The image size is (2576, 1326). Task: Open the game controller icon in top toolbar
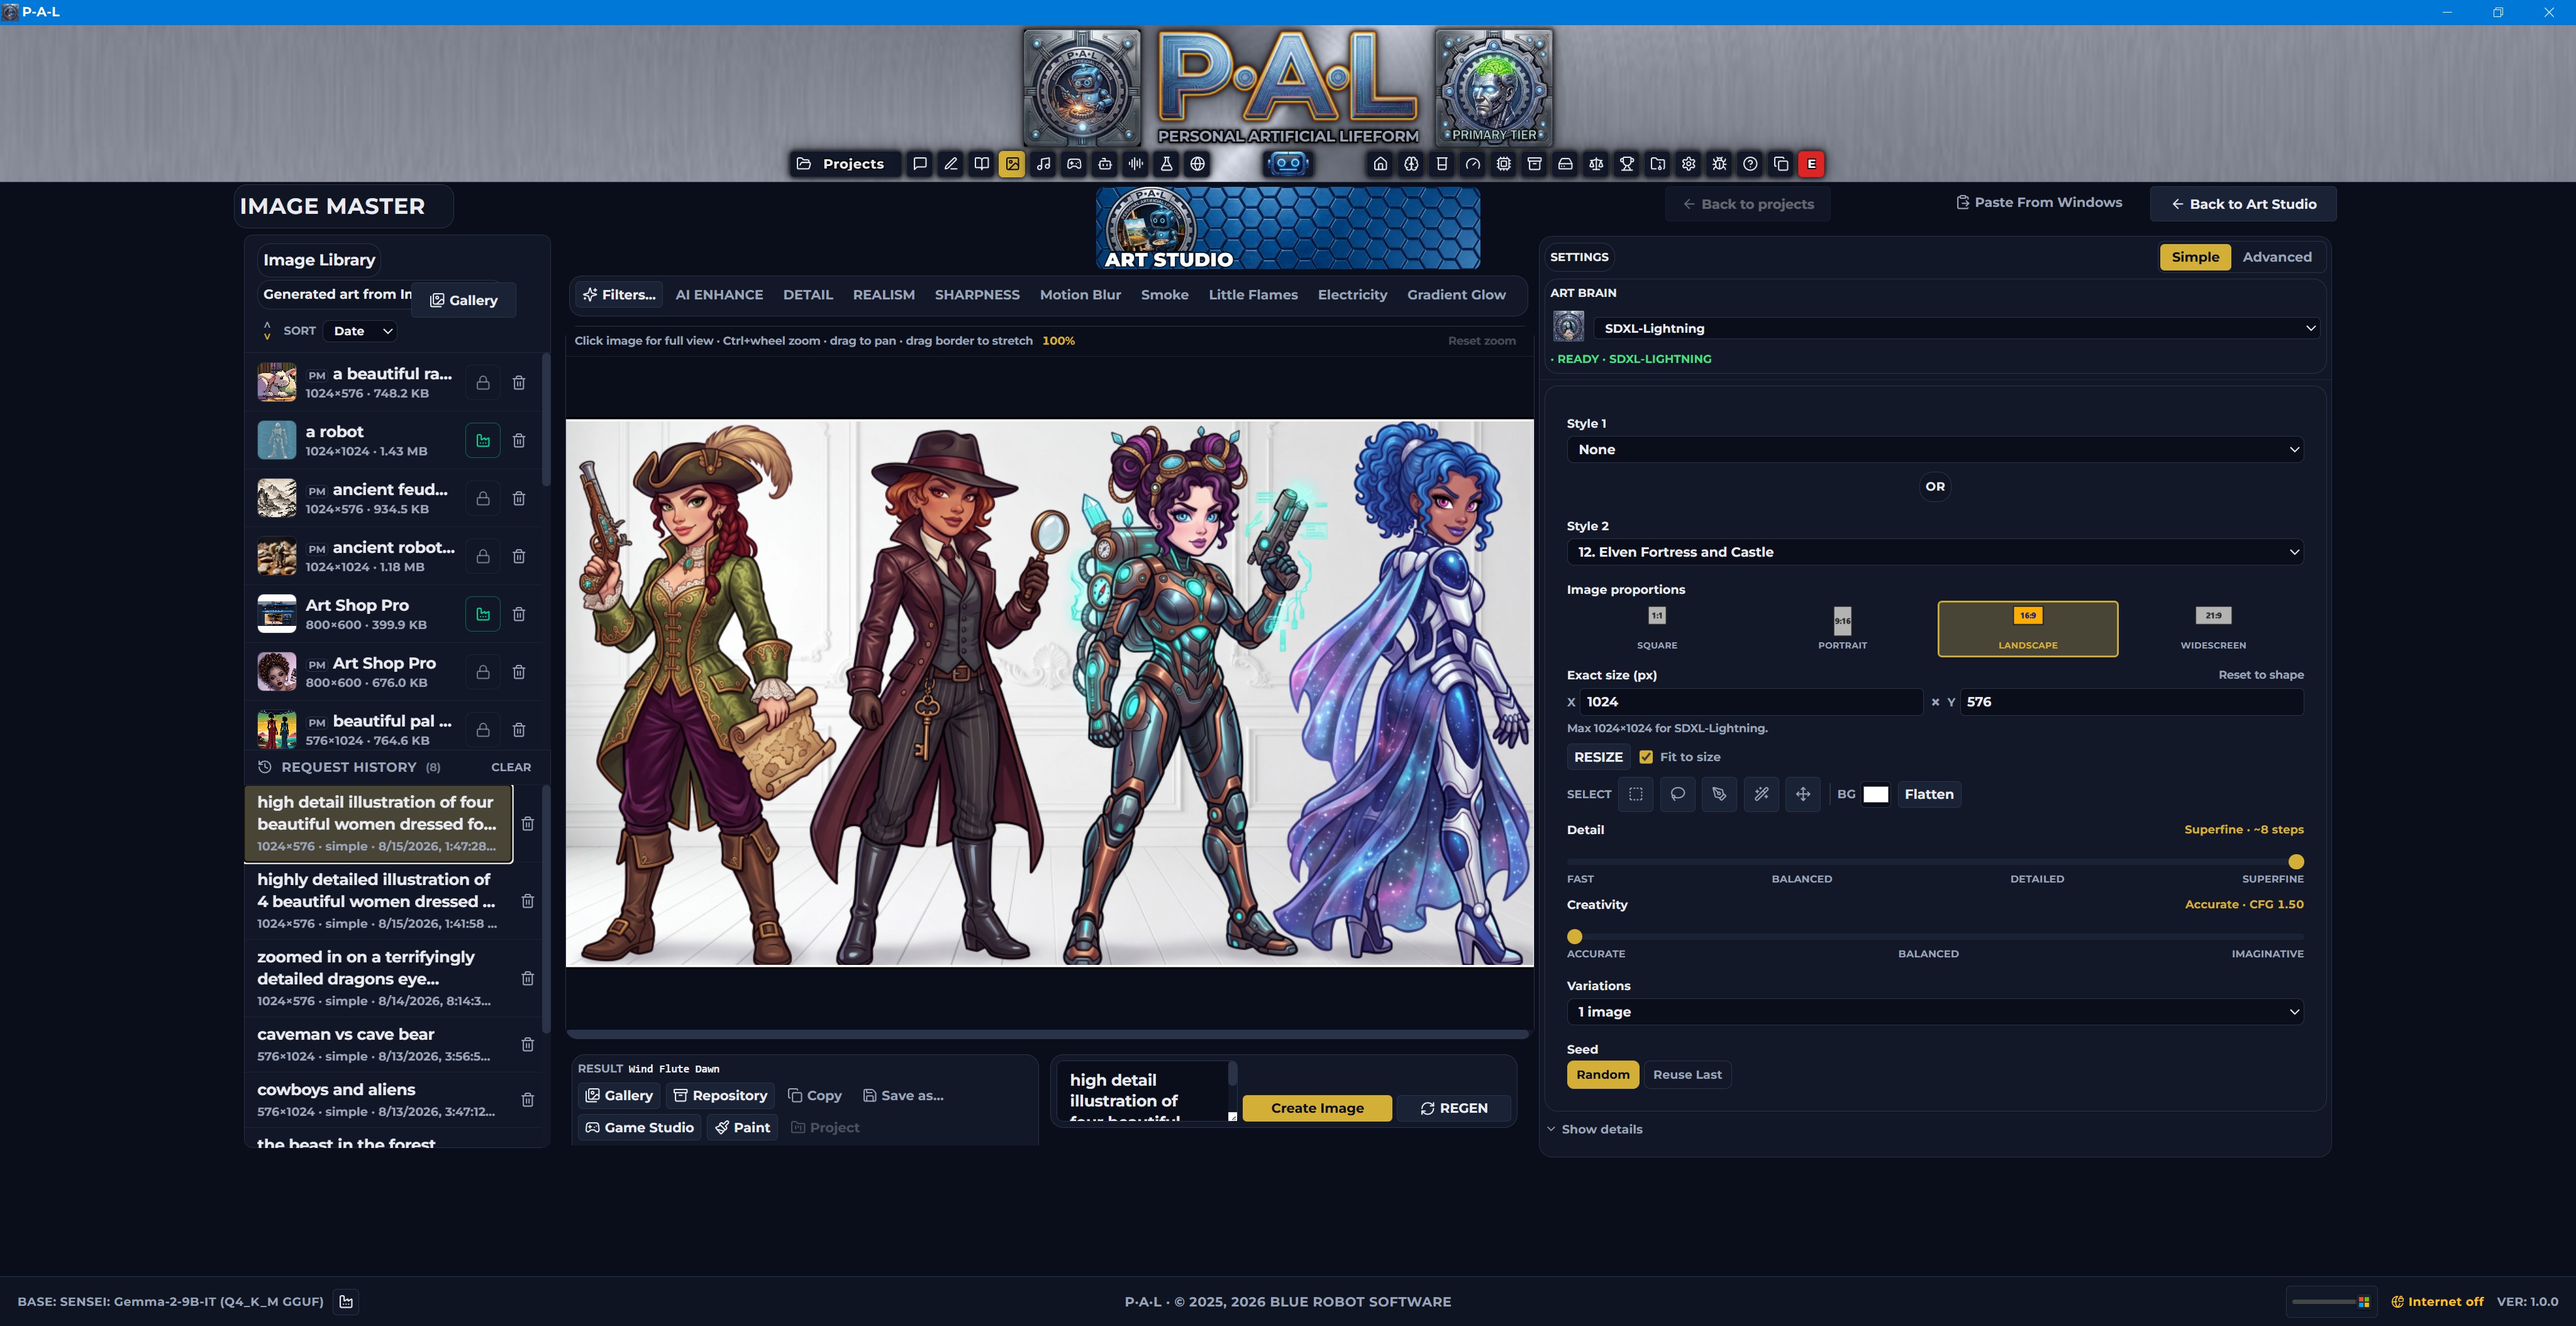pos(1074,164)
